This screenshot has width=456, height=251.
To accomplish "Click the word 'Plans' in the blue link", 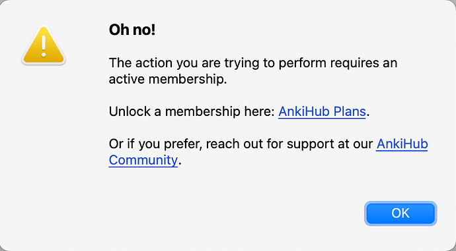I will coord(350,111).
